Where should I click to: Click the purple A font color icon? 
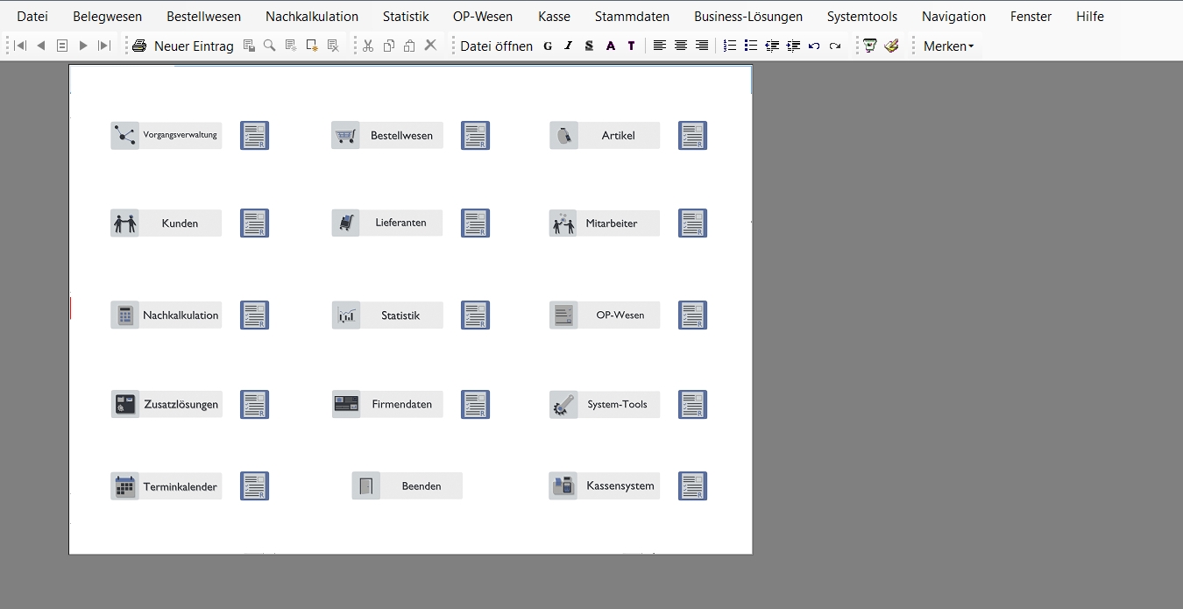(x=611, y=46)
